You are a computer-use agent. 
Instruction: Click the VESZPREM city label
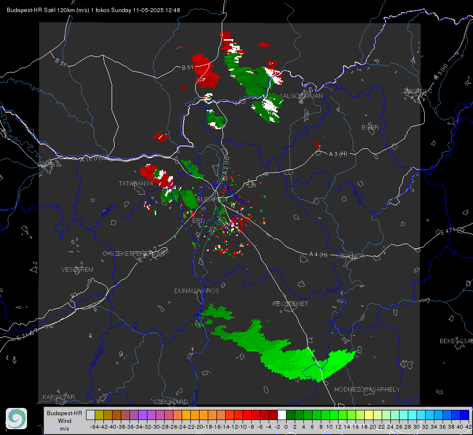[x=77, y=270]
